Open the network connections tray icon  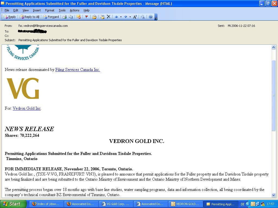coord(257,204)
